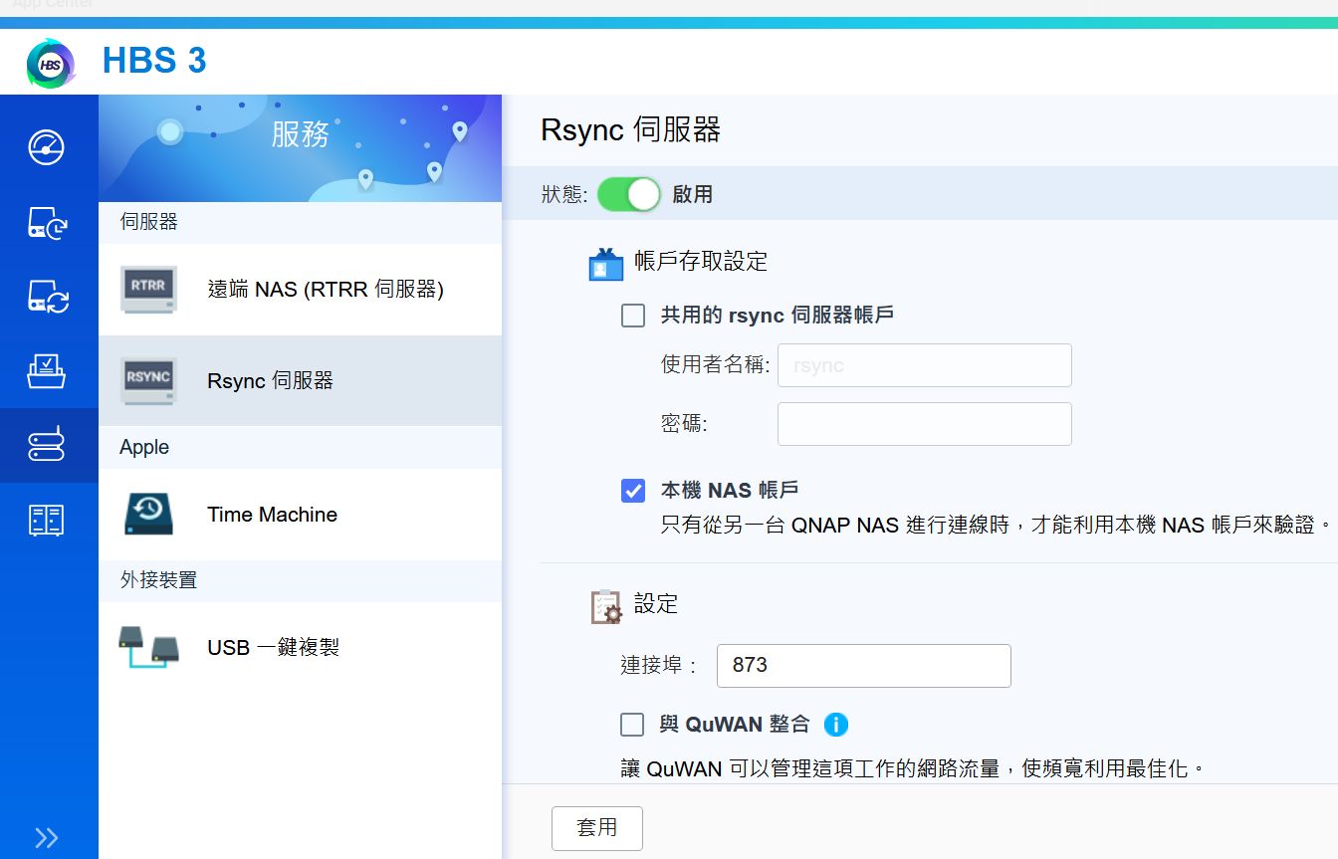Open USB 一鍵複製 service
1338x859 pixels.
click(x=300, y=647)
